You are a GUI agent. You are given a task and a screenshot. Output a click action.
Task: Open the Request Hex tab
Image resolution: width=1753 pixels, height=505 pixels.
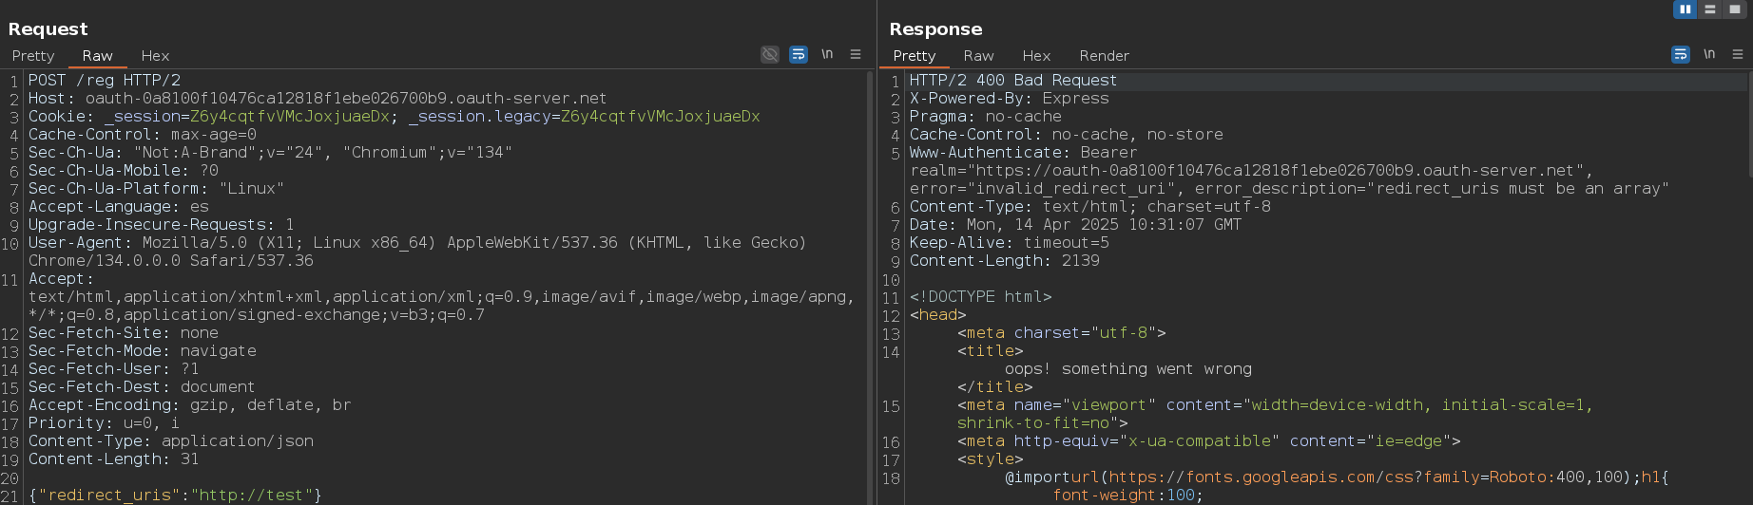(x=155, y=56)
